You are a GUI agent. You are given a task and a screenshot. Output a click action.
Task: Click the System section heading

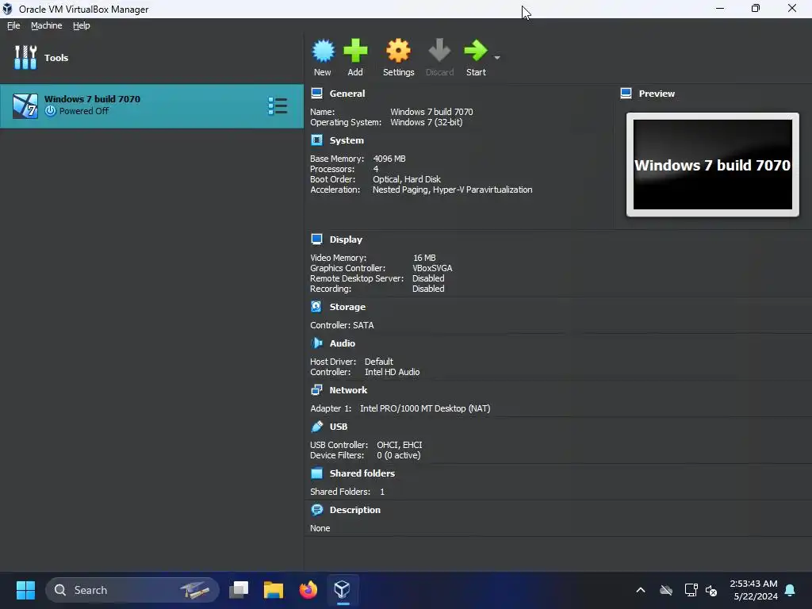point(347,140)
